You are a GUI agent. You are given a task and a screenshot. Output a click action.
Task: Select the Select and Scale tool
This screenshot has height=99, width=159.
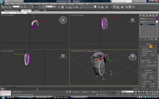pos(43,7)
